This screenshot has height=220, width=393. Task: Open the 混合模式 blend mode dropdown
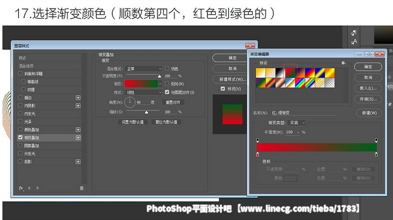click(x=144, y=69)
